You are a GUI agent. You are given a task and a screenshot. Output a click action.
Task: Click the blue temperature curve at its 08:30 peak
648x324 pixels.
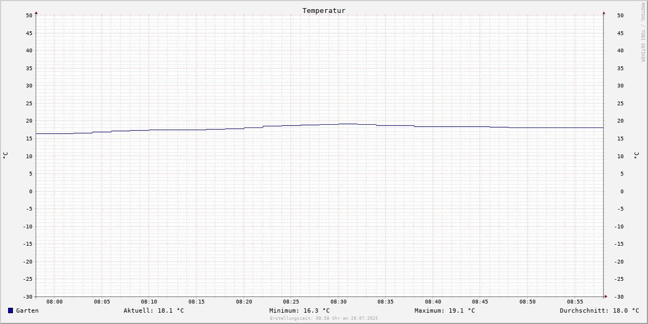(x=348, y=124)
